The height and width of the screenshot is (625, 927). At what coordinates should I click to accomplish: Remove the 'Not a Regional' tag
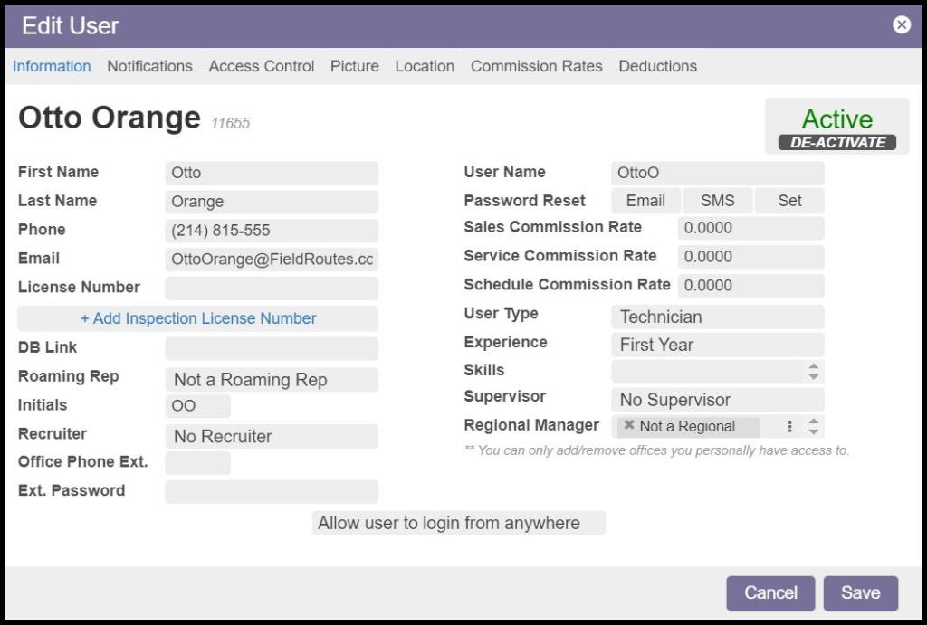click(629, 426)
